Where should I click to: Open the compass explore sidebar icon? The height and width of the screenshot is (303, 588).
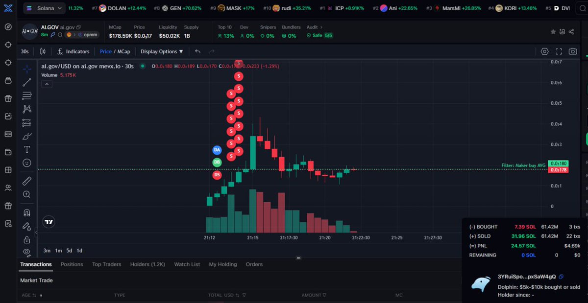8,26
